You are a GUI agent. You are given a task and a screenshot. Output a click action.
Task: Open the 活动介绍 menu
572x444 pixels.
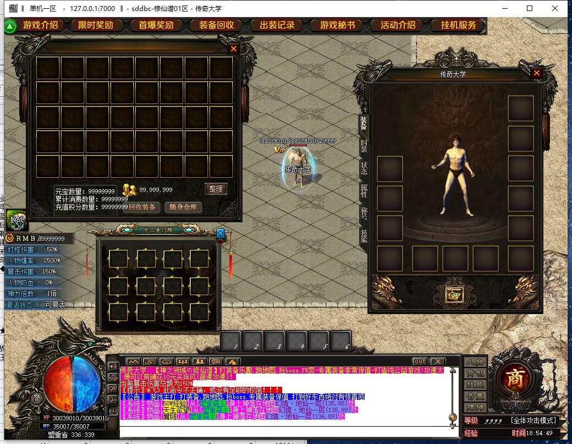(x=398, y=25)
